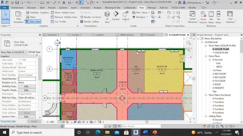Select the Modify tool
This screenshot has height=136, width=243.
[6, 17]
